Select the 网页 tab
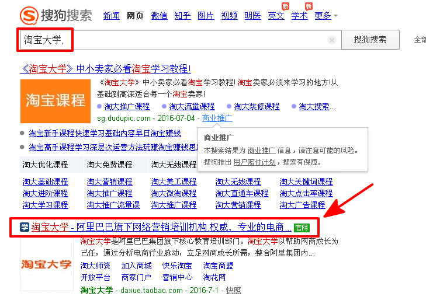Viewport: 426px width, 300px height. coord(135,16)
